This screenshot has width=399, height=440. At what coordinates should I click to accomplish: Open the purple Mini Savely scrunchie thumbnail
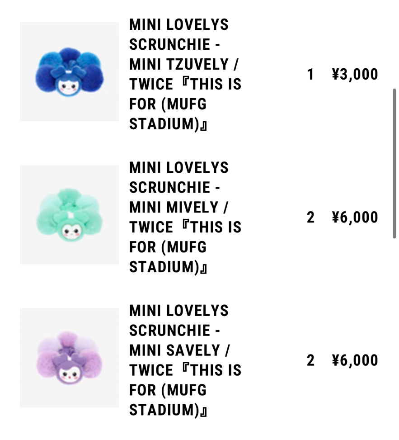click(x=69, y=357)
